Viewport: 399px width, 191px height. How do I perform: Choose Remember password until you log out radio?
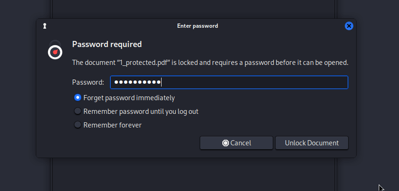pos(78,111)
